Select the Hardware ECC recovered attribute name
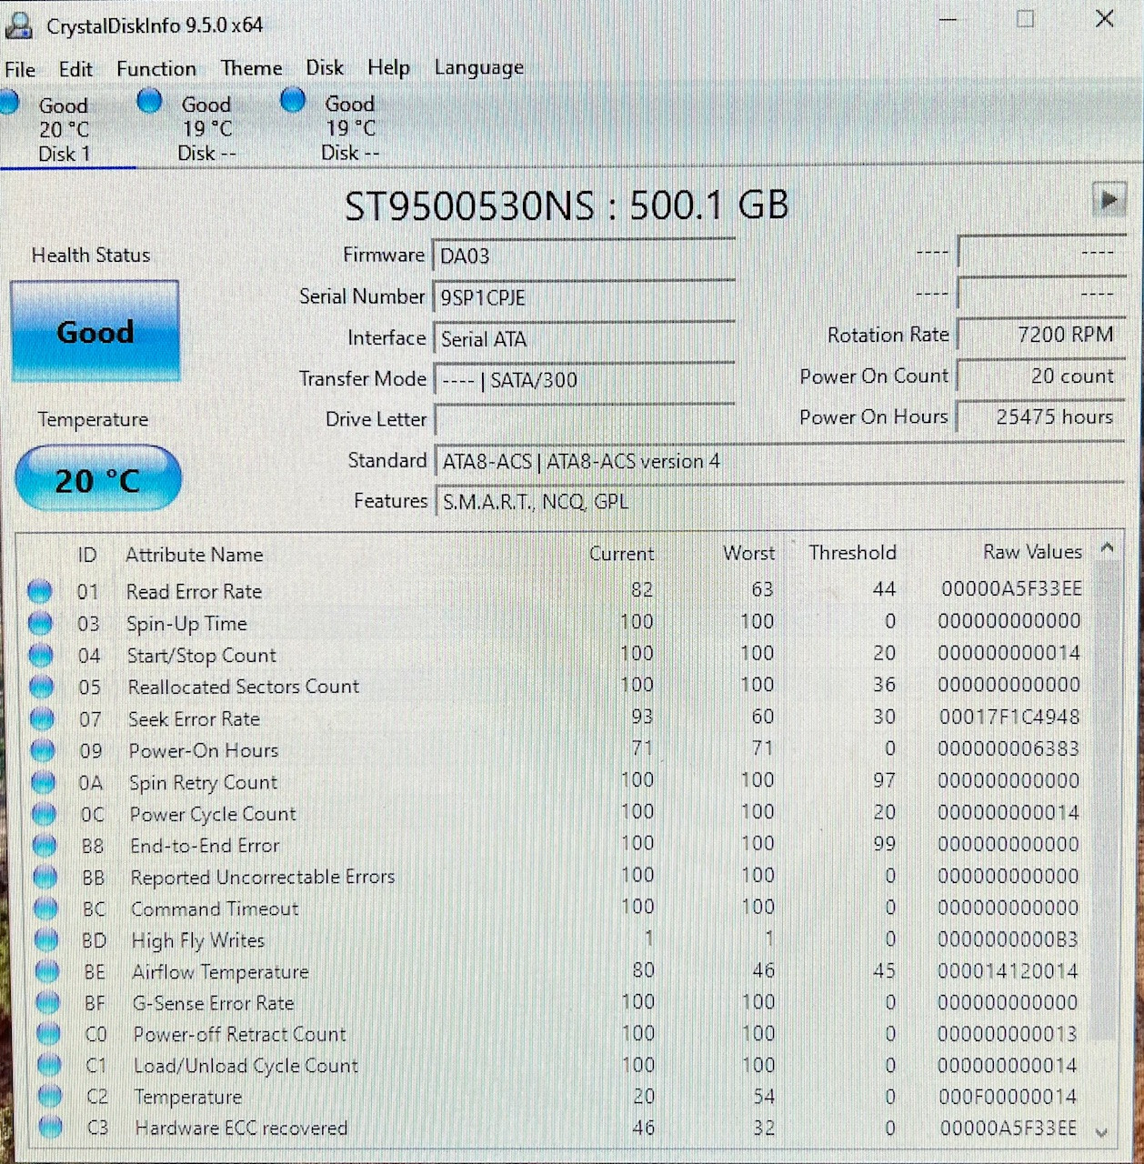Image resolution: width=1144 pixels, height=1164 pixels. [x=241, y=1128]
